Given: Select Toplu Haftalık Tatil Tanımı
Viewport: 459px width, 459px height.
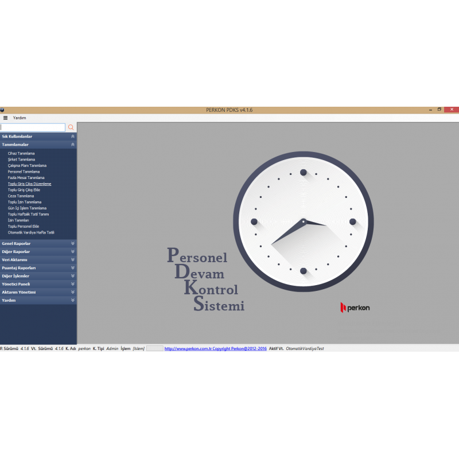Looking at the screenshot, I should pyautogui.click(x=28, y=214).
